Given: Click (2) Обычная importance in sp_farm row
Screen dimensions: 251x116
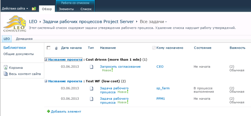Looking at the screenshot, I should click(x=237, y=90).
